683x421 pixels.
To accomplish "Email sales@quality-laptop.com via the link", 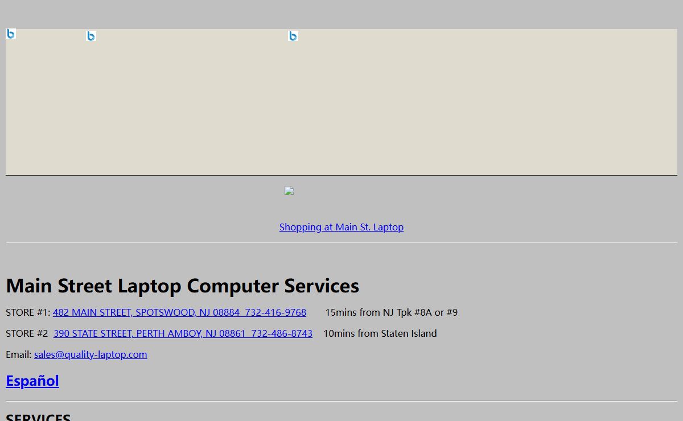I will click(x=90, y=354).
